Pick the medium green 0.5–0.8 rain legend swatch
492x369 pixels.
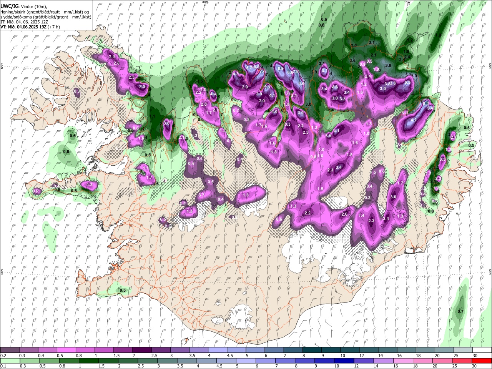[49, 361]
